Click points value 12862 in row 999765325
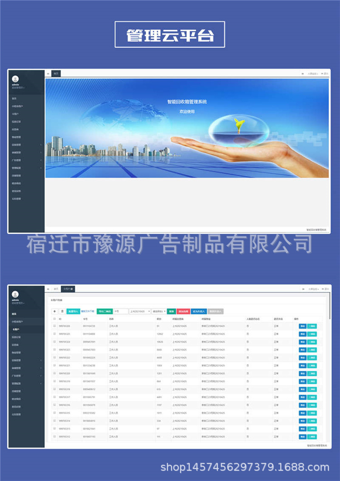 [x=160, y=334]
